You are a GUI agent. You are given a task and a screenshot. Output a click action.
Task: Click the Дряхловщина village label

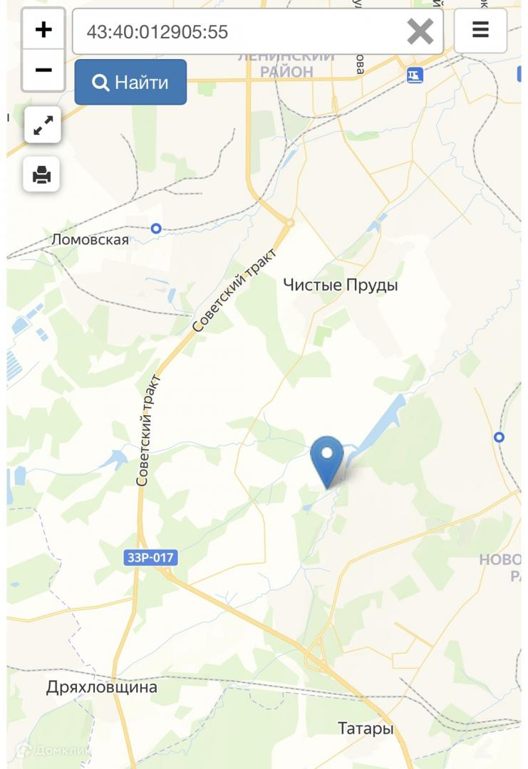(102, 687)
